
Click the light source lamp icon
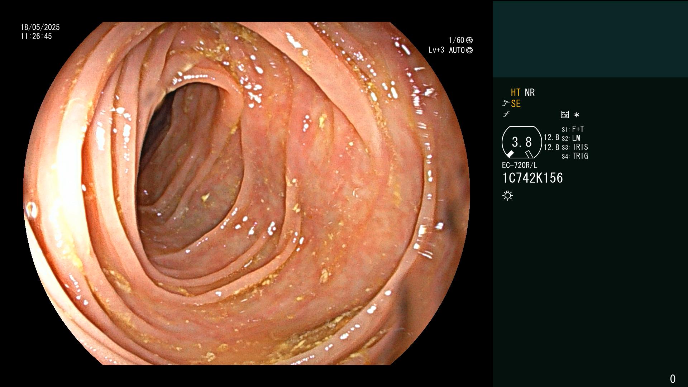tap(508, 195)
